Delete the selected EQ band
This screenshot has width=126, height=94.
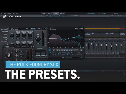click(x=81, y=50)
